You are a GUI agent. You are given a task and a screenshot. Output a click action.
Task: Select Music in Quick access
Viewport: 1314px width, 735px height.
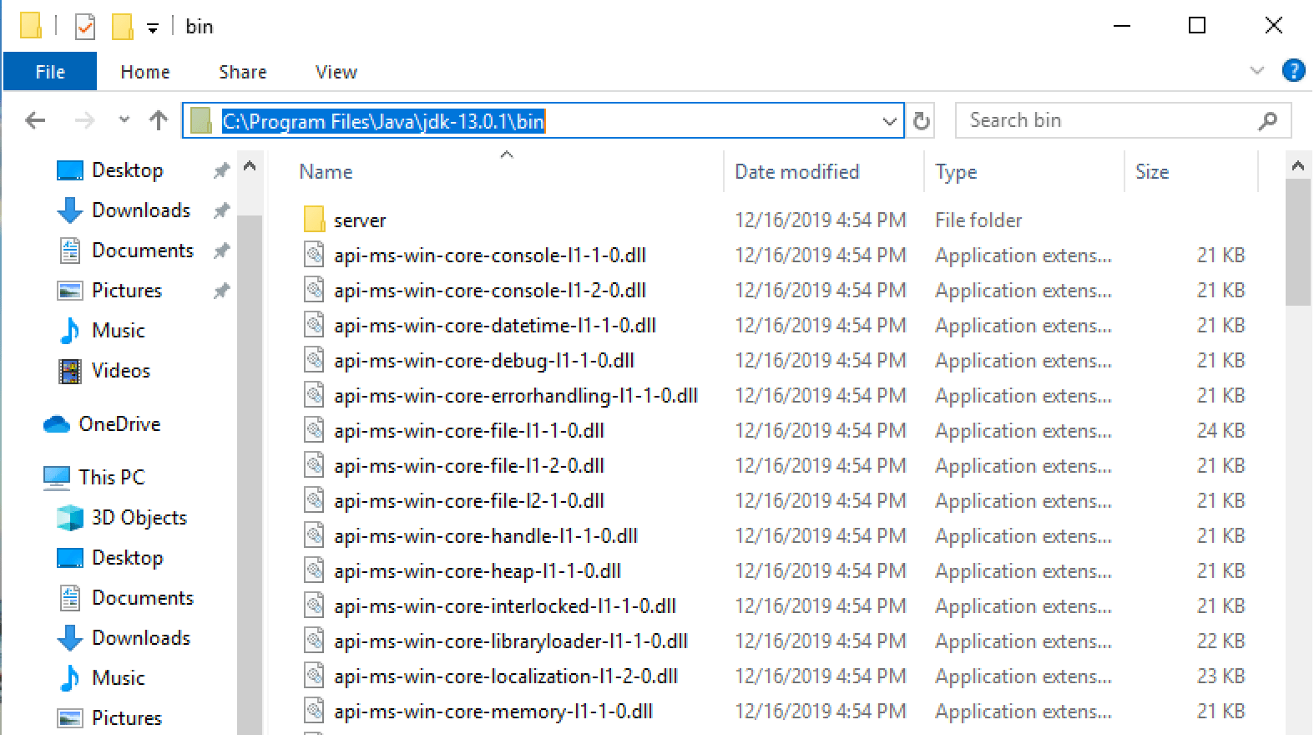coord(118,331)
